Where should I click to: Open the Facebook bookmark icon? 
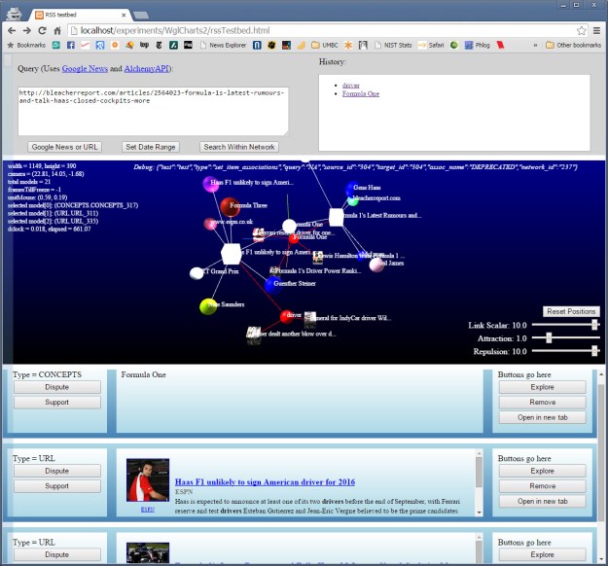click(x=70, y=46)
